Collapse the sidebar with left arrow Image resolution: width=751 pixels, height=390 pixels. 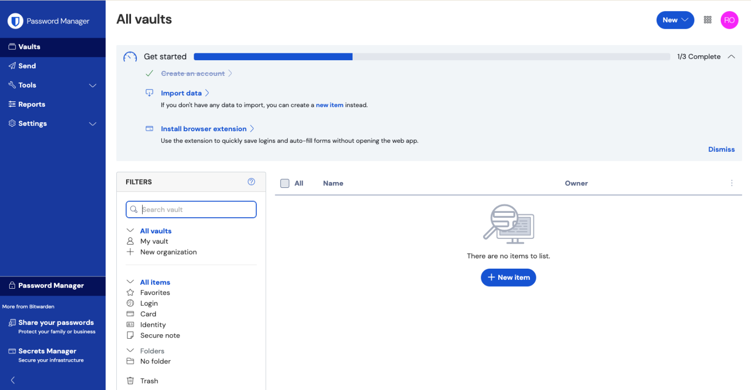[13, 380]
